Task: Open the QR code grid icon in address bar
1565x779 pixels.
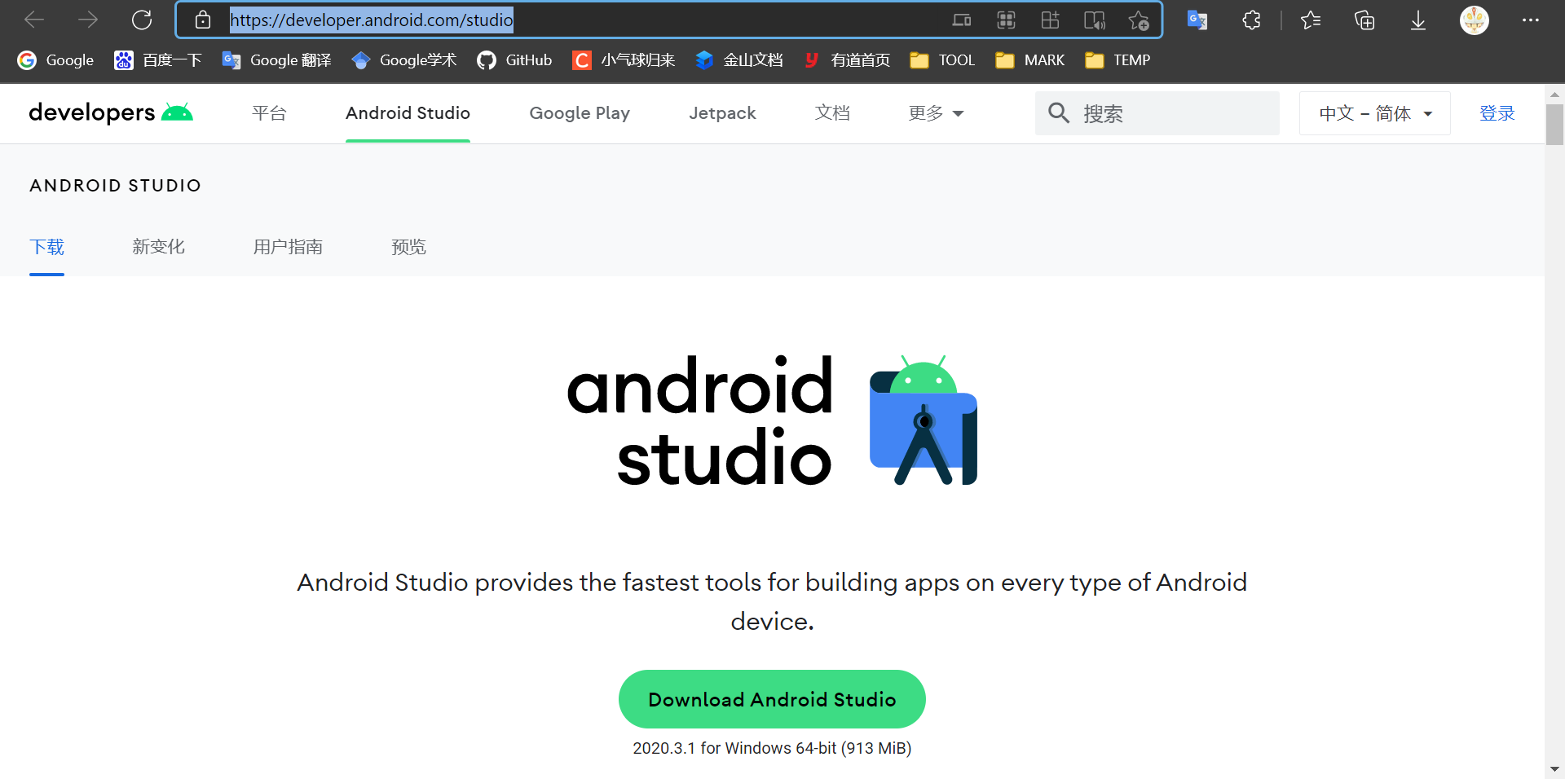Action: [1006, 20]
